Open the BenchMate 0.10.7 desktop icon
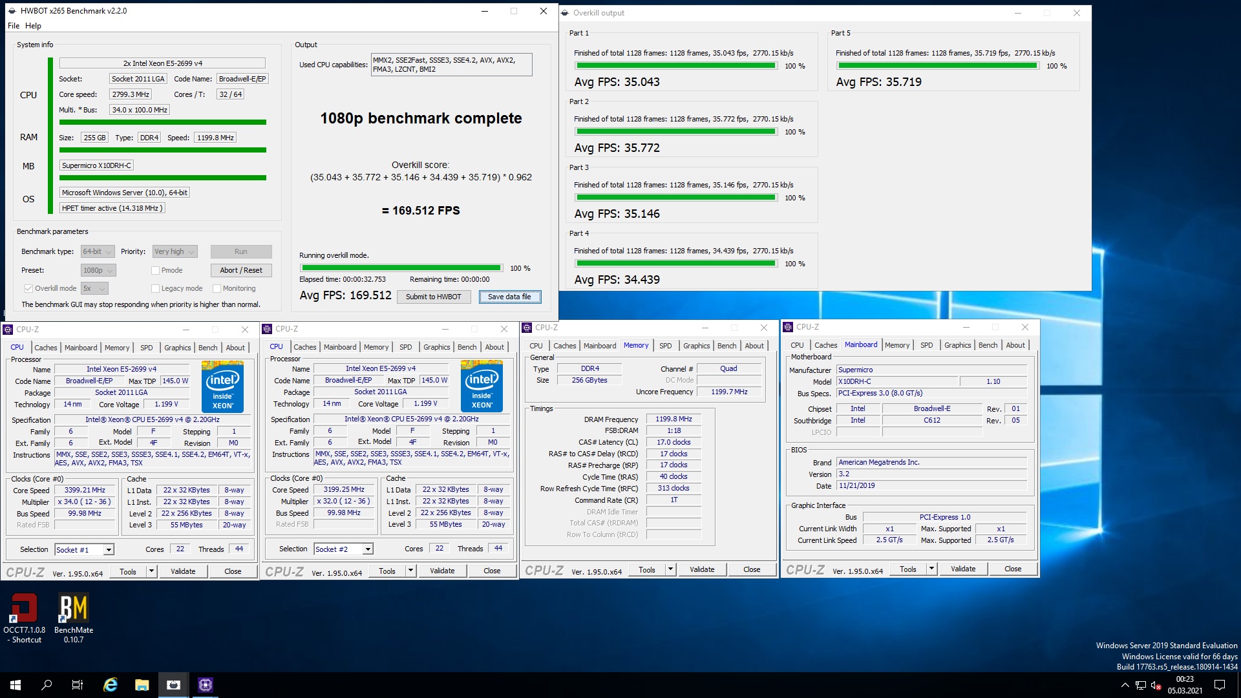1241x698 pixels. (x=73, y=617)
